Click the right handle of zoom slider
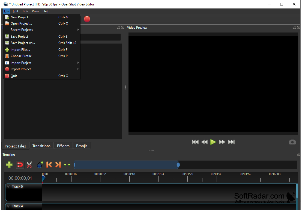 point(178,165)
